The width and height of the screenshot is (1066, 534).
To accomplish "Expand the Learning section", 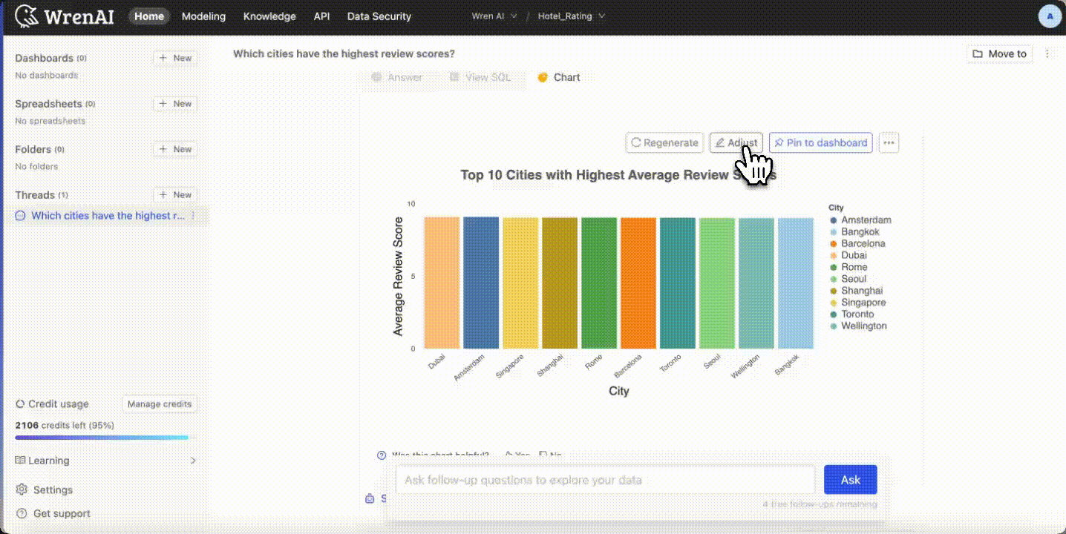I will (x=193, y=461).
